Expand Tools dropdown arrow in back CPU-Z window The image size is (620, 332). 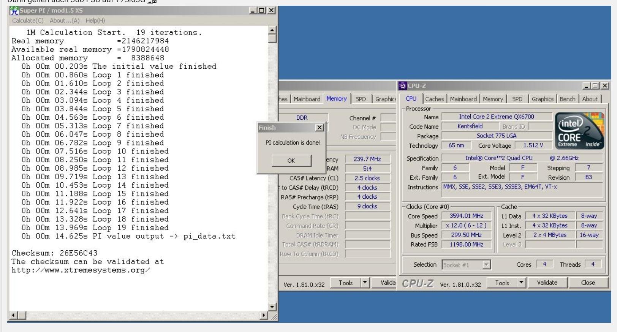coord(365,283)
